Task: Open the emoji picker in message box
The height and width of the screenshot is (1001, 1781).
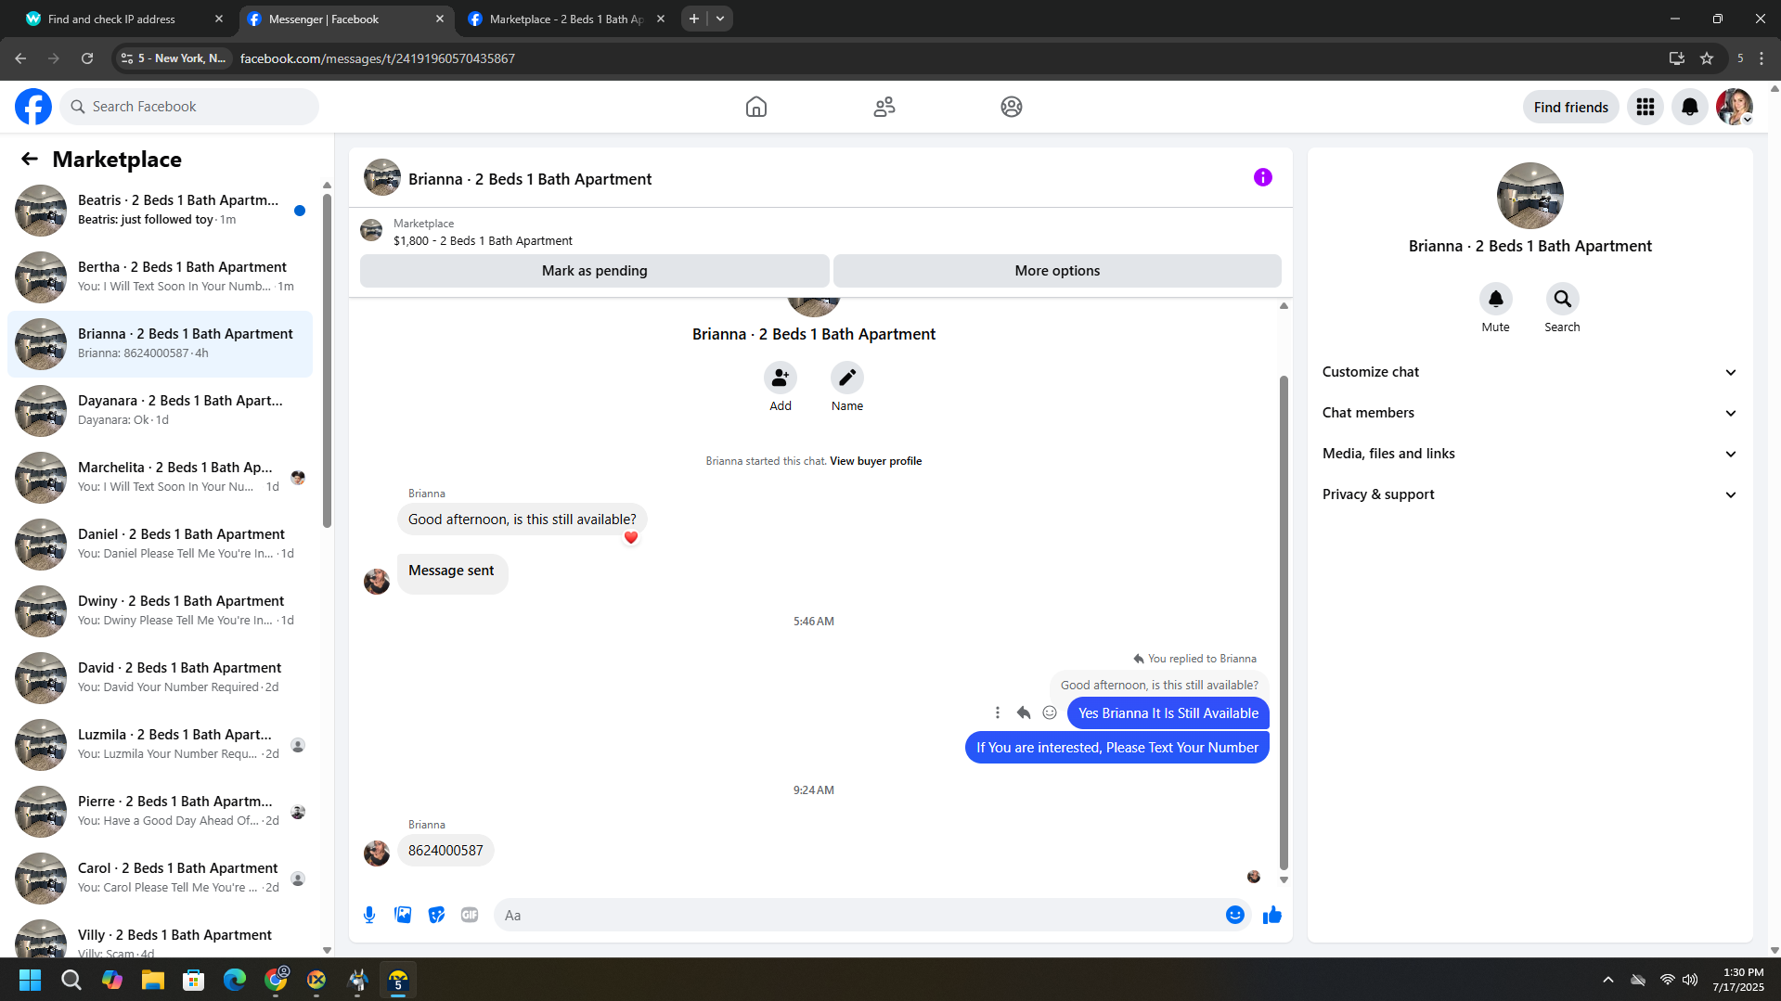Action: point(1235,915)
